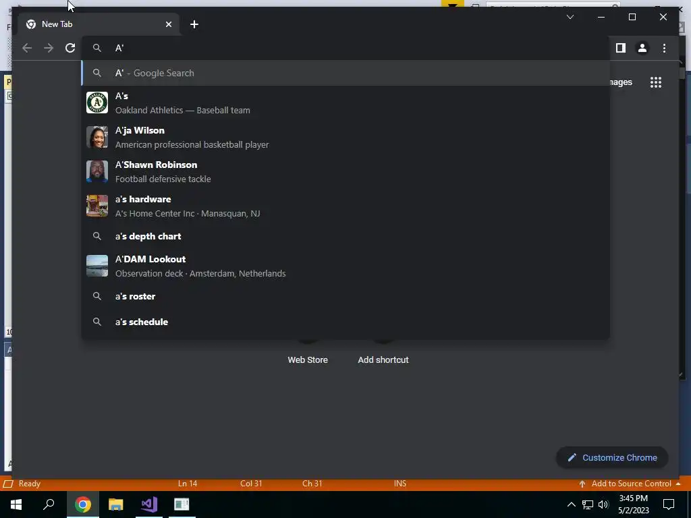Choose the A'ja Wilson suggestion
Screen dimensions: 691x518
(x=345, y=137)
